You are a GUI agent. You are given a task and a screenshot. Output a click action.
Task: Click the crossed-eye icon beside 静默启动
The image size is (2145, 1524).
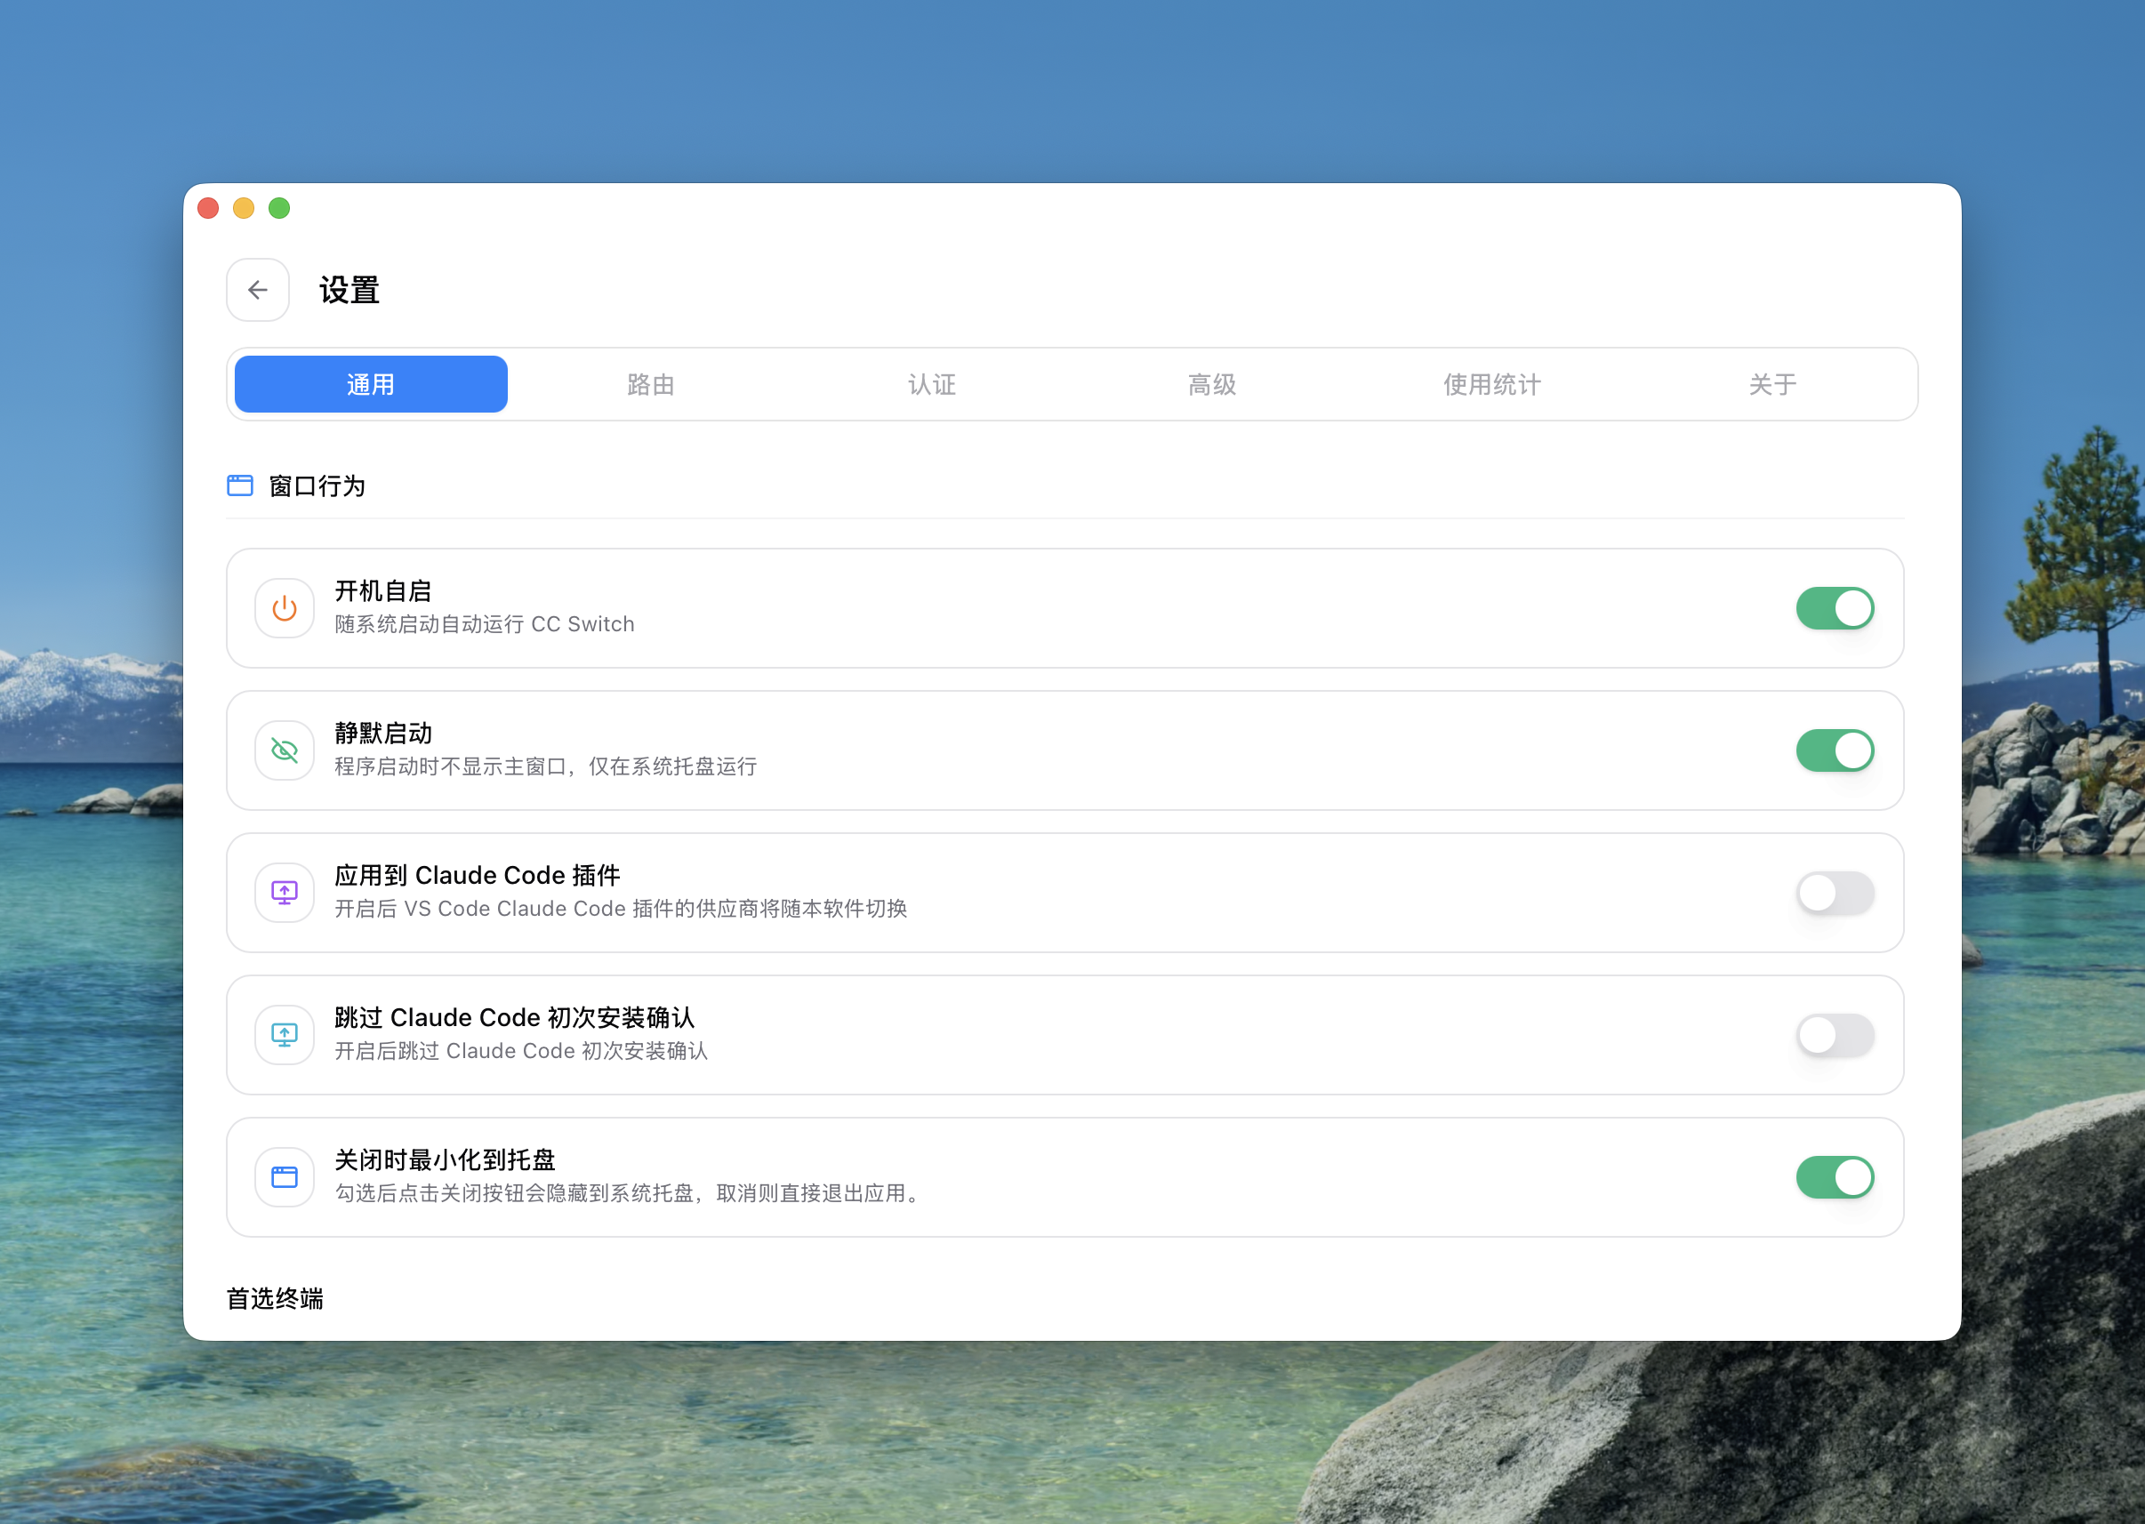(285, 750)
